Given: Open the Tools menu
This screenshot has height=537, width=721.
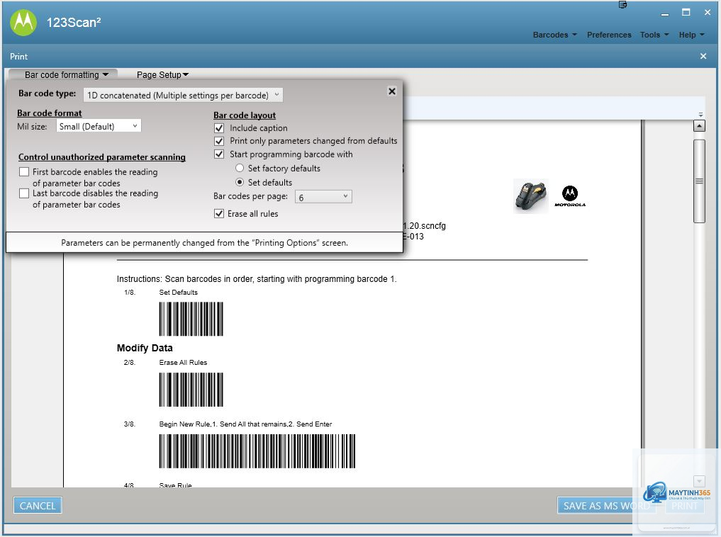Looking at the screenshot, I should click(x=654, y=35).
